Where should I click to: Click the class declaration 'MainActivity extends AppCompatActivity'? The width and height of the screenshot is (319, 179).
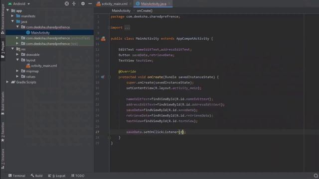point(172,39)
